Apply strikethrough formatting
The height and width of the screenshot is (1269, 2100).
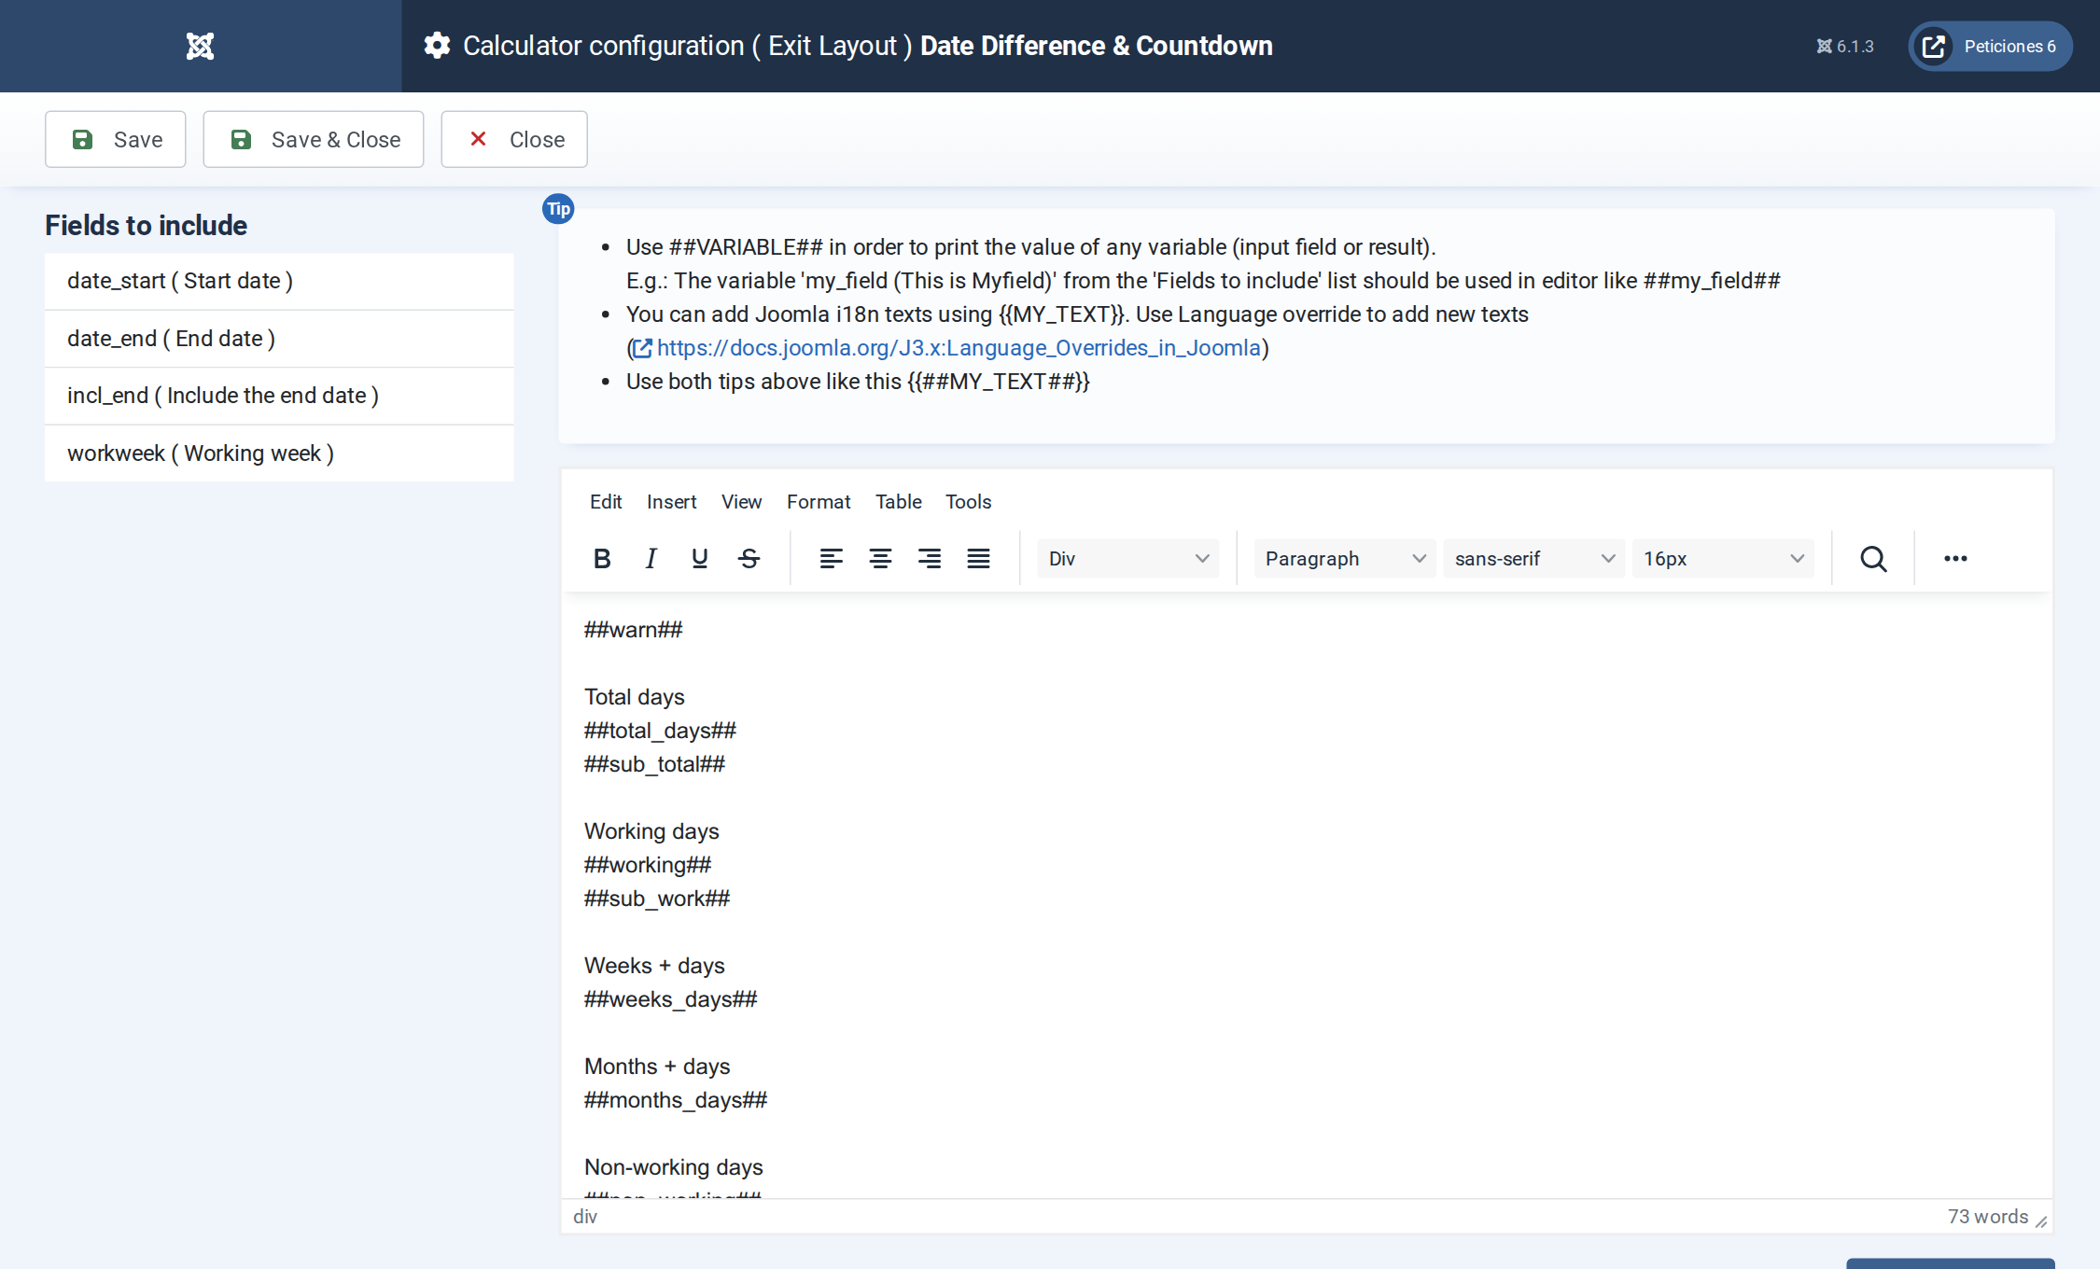(x=749, y=558)
